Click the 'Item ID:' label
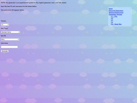The width and height of the screenshot is (137, 103). pos(3,36)
